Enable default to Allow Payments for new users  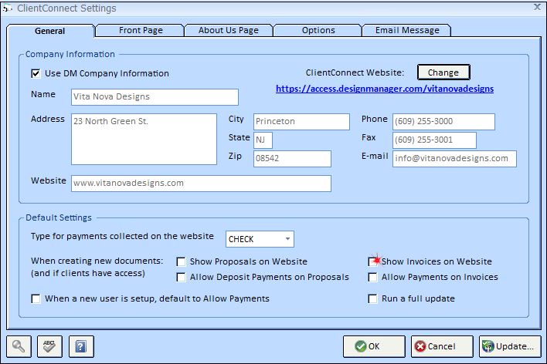click(36, 299)
